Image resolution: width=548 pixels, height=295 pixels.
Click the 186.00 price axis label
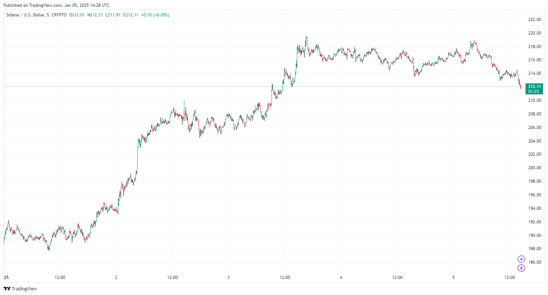(534, 262)
